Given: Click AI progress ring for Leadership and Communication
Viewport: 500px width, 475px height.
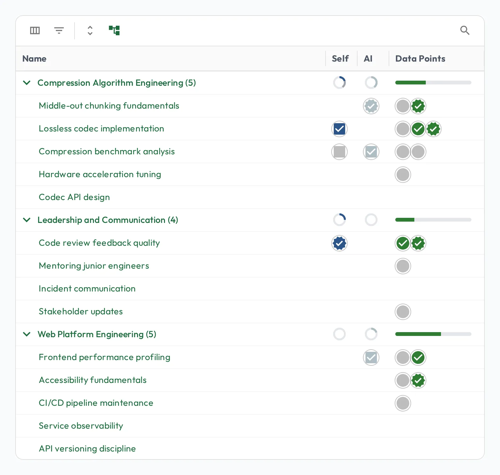Looking at the screenshot, I should [x=371, y=220].
